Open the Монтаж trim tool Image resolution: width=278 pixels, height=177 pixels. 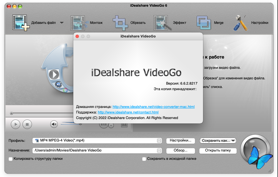79,23
